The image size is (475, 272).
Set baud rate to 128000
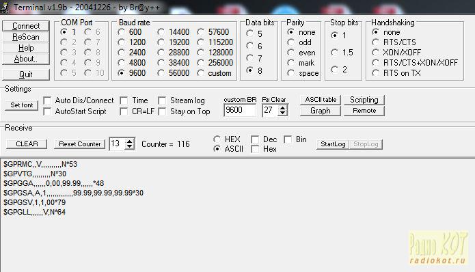coord(200,53)
